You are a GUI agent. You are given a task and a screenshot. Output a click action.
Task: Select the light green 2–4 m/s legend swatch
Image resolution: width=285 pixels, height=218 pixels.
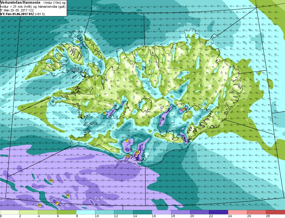pos(28,212)
